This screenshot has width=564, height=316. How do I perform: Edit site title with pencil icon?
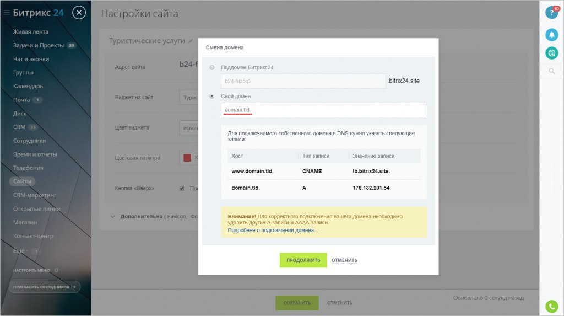[191, 41]
